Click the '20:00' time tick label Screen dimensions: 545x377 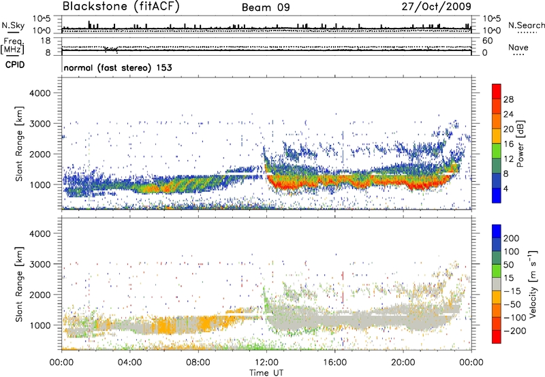click(x=403, y=363)
